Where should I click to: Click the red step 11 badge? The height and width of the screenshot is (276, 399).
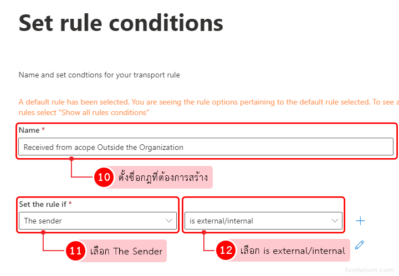[x=75, y=251]
